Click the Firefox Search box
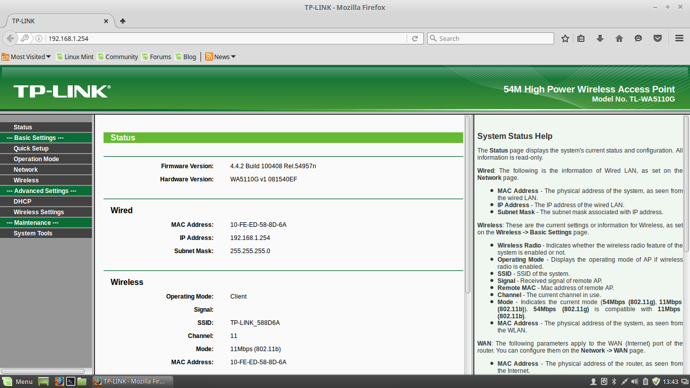This screenshot has height=388, width=690. [490, 38]
